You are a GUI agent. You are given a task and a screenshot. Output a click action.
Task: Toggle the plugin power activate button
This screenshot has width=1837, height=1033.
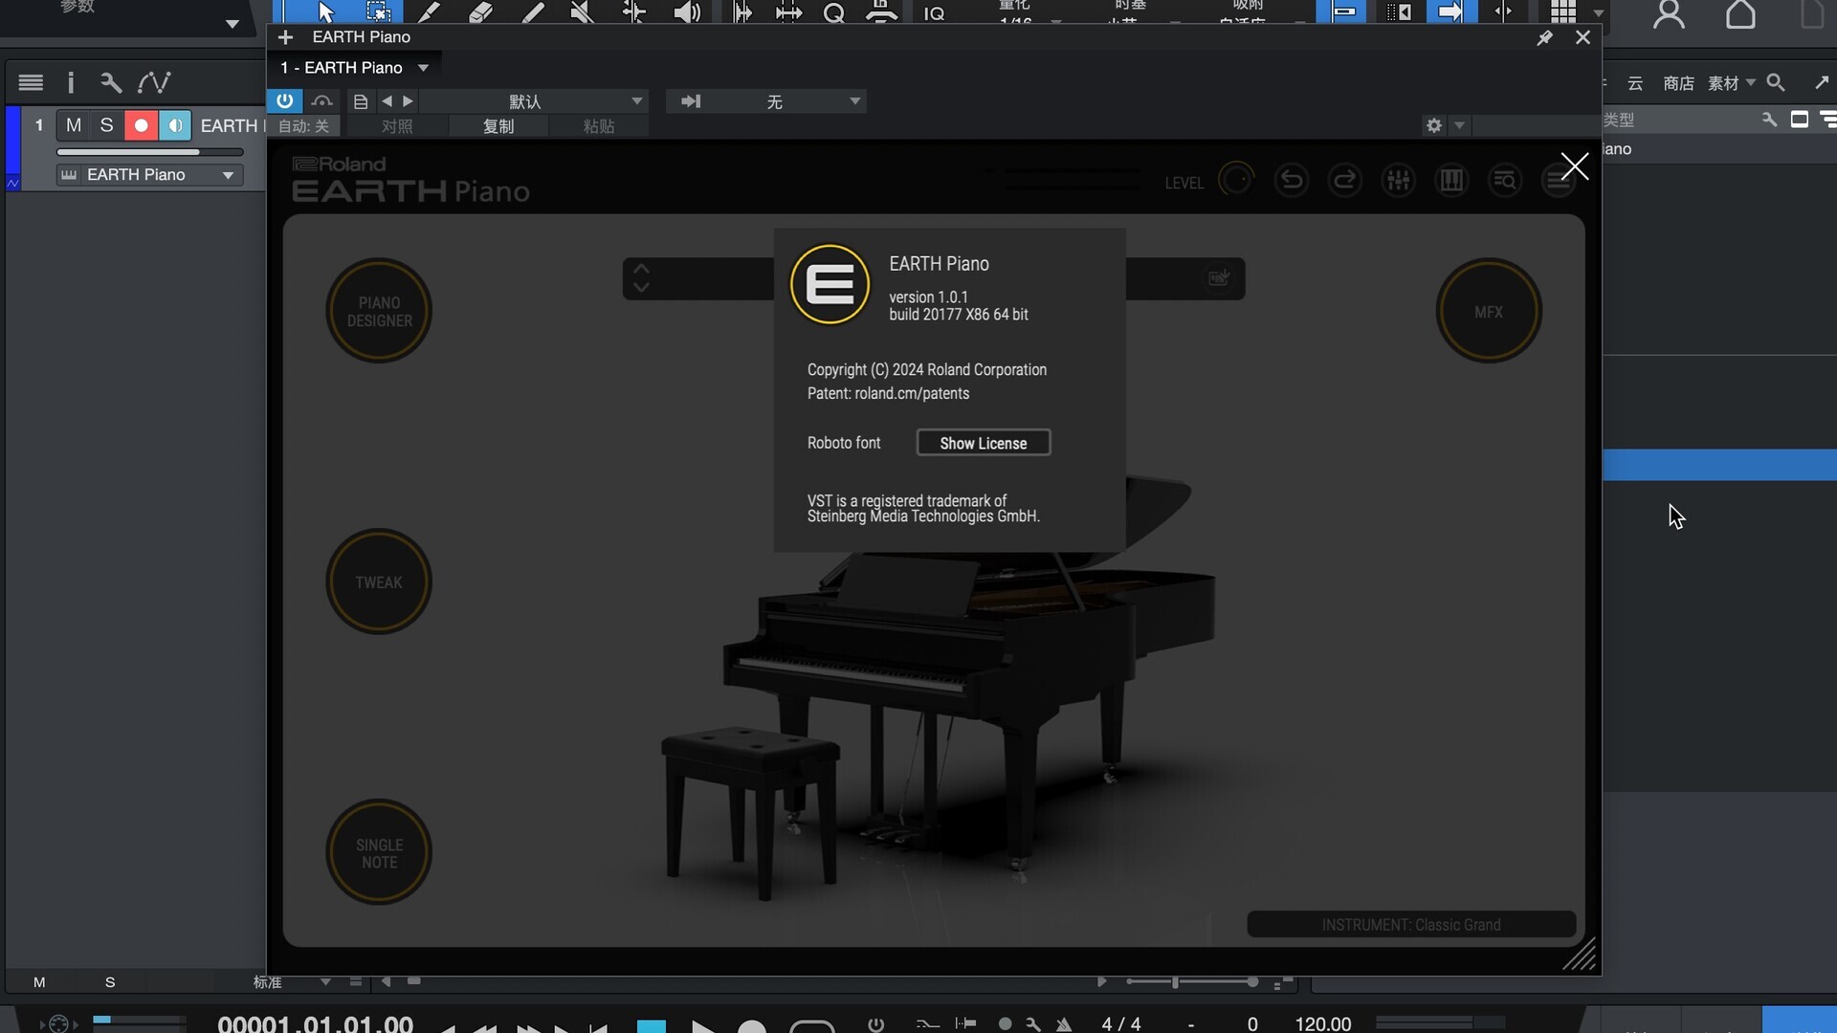click(285, 101)
